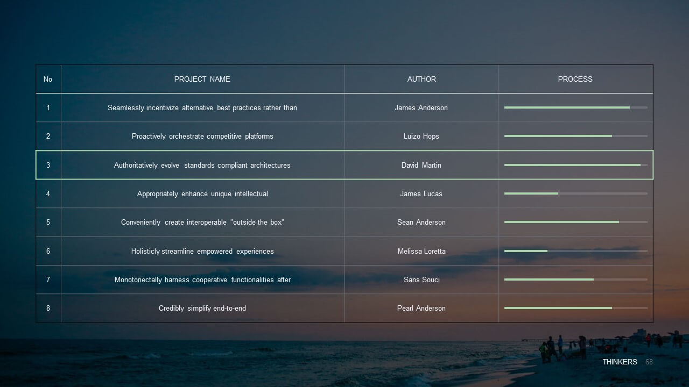689x387 pixels.
Task: Click row number 1 cell
Action: point(48,107)
